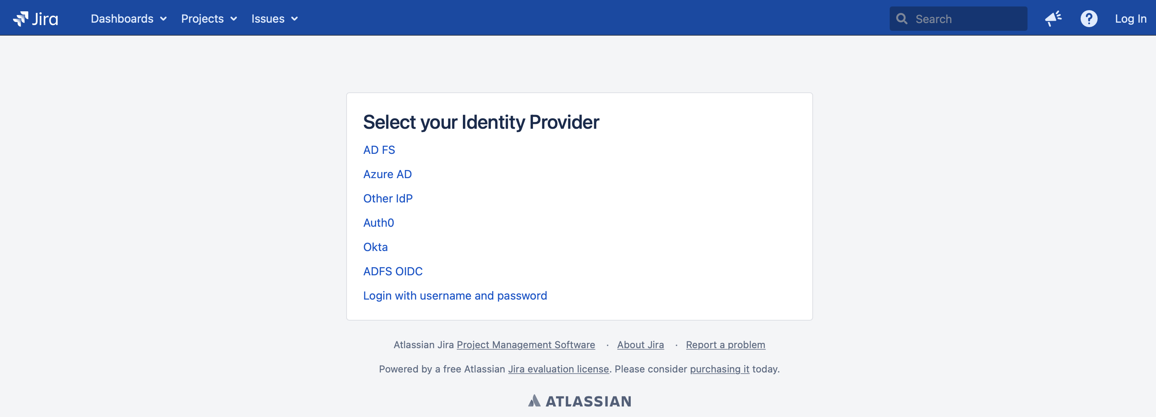Click into the Search input field
The image size is (1156, 417).
pyautogui.click(x=958, y=19)
